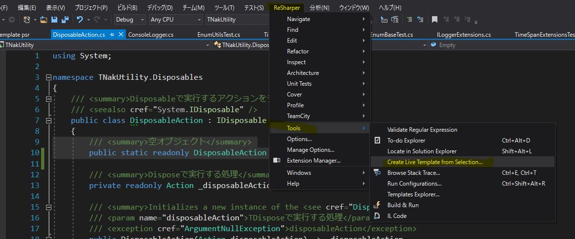Collapse the namespace TNakUtility.Disposables block
This screenshot has width=575, height=239.
48,77
